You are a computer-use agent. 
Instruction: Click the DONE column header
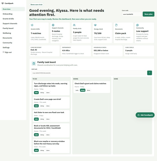pyautogui.click(x=116, y=79)
